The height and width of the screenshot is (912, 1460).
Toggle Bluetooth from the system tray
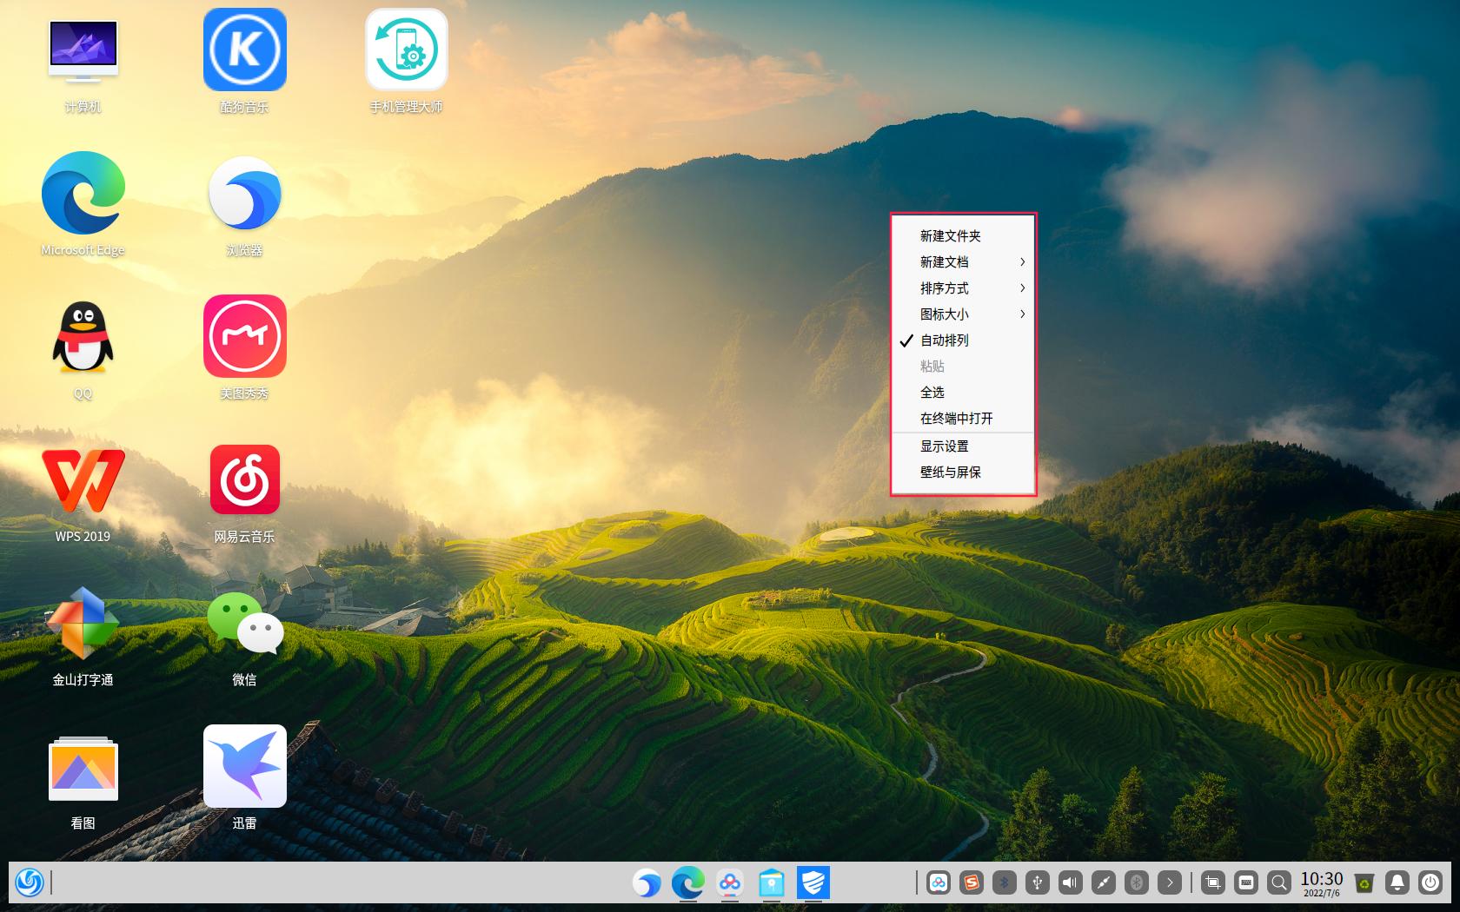tap(1005, 882)
